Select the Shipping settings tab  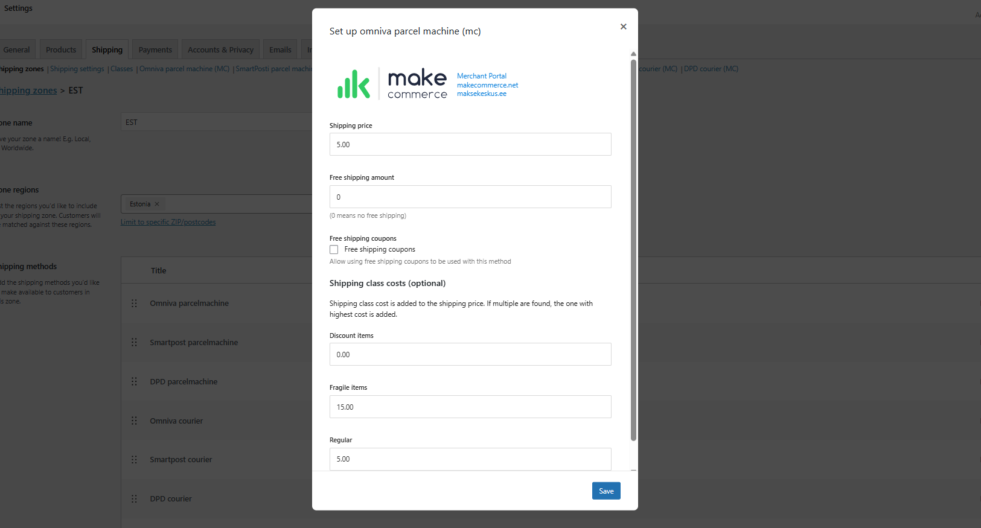coord(107,49)
